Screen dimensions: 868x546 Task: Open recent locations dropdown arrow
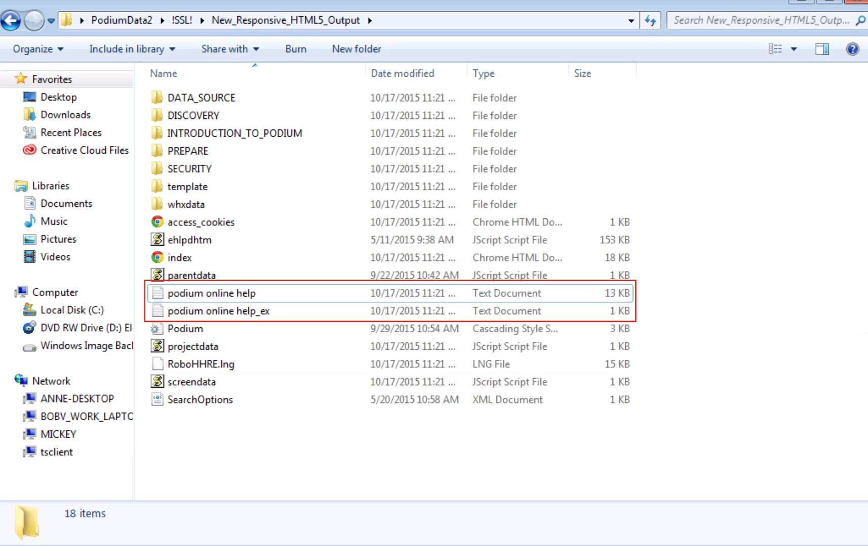pos(51,21)
